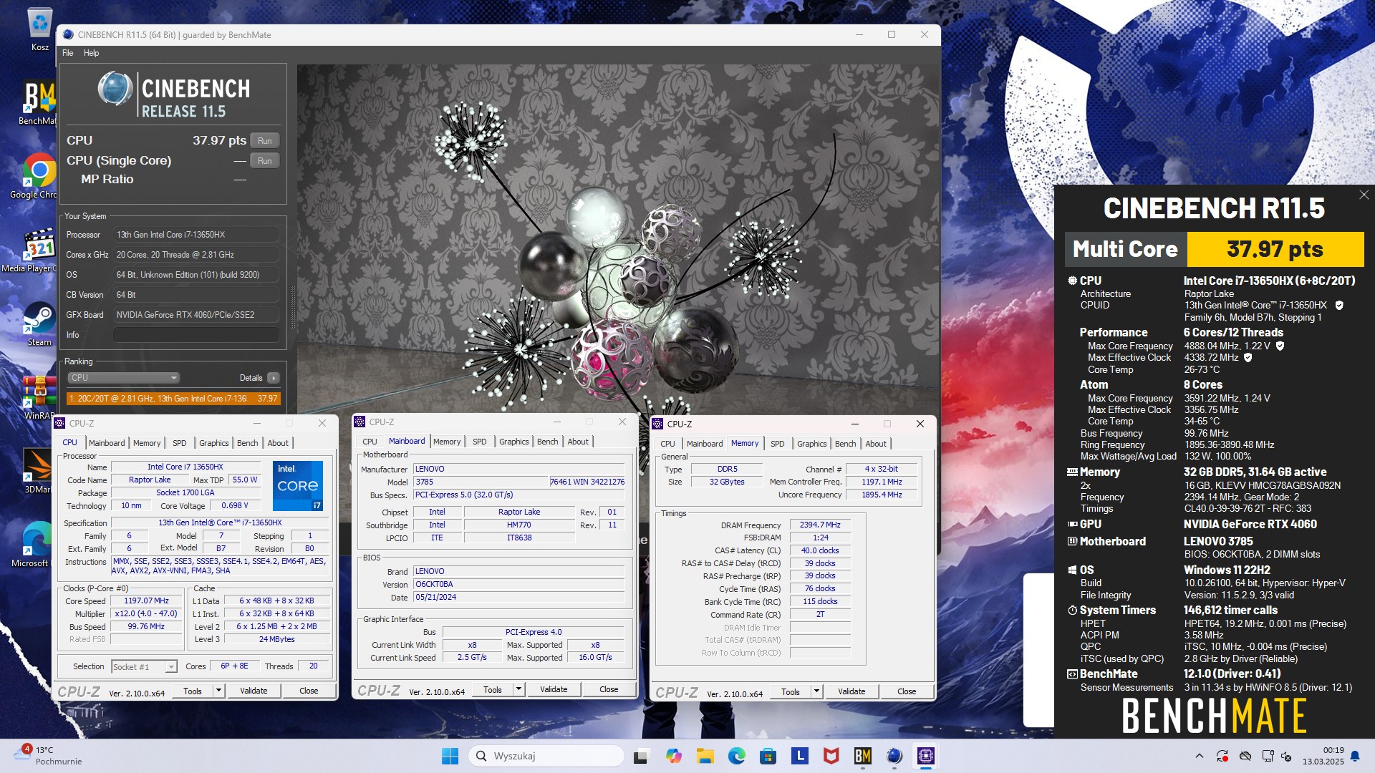Open Tools dropdown arrow in Memory CPU-Z window
Image resolution: width=1375 pixels, height=773 pixels.
pyautogui.click(x=816, y=691)
